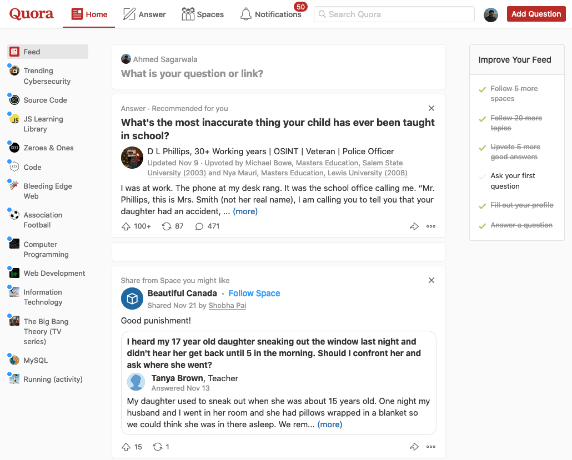572x460 pixels.
Task: Open the Home tab
Action: [89, 14]
